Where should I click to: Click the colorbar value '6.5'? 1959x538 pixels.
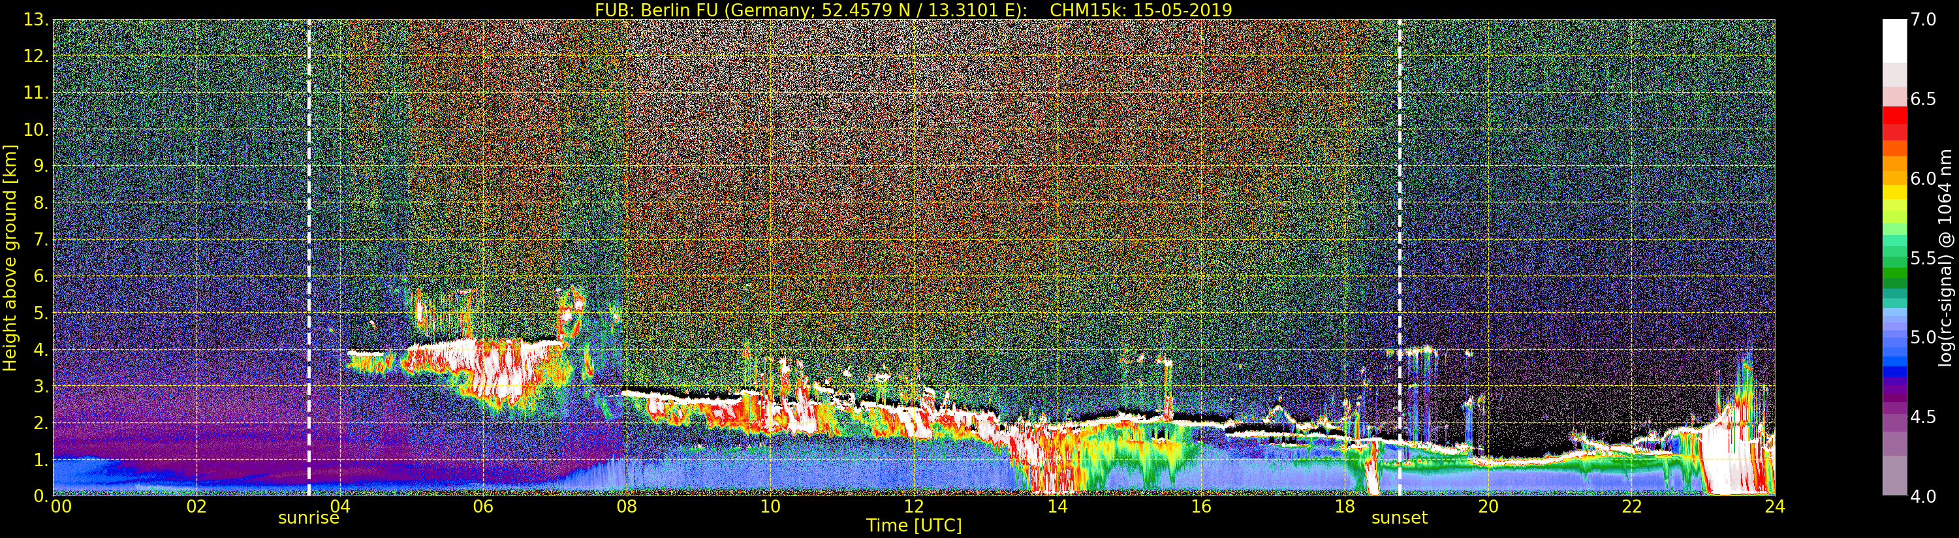1923,99
